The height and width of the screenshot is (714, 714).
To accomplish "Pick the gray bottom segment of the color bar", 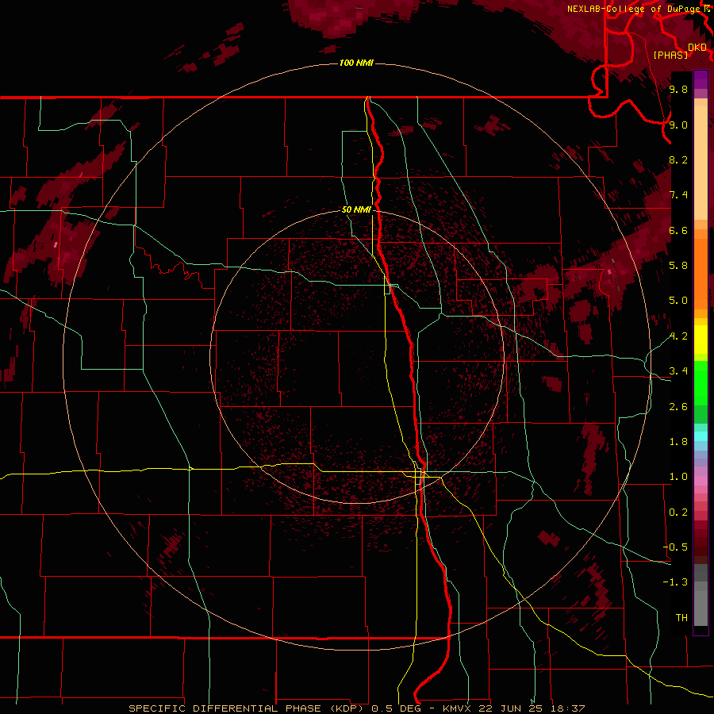I will click(701, 608).
